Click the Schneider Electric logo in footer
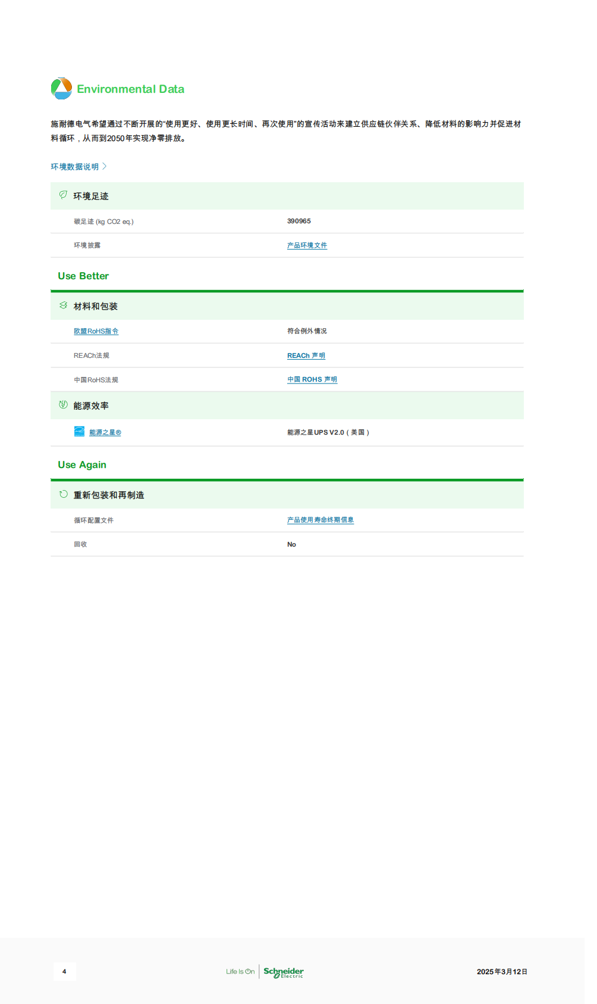 284,972
